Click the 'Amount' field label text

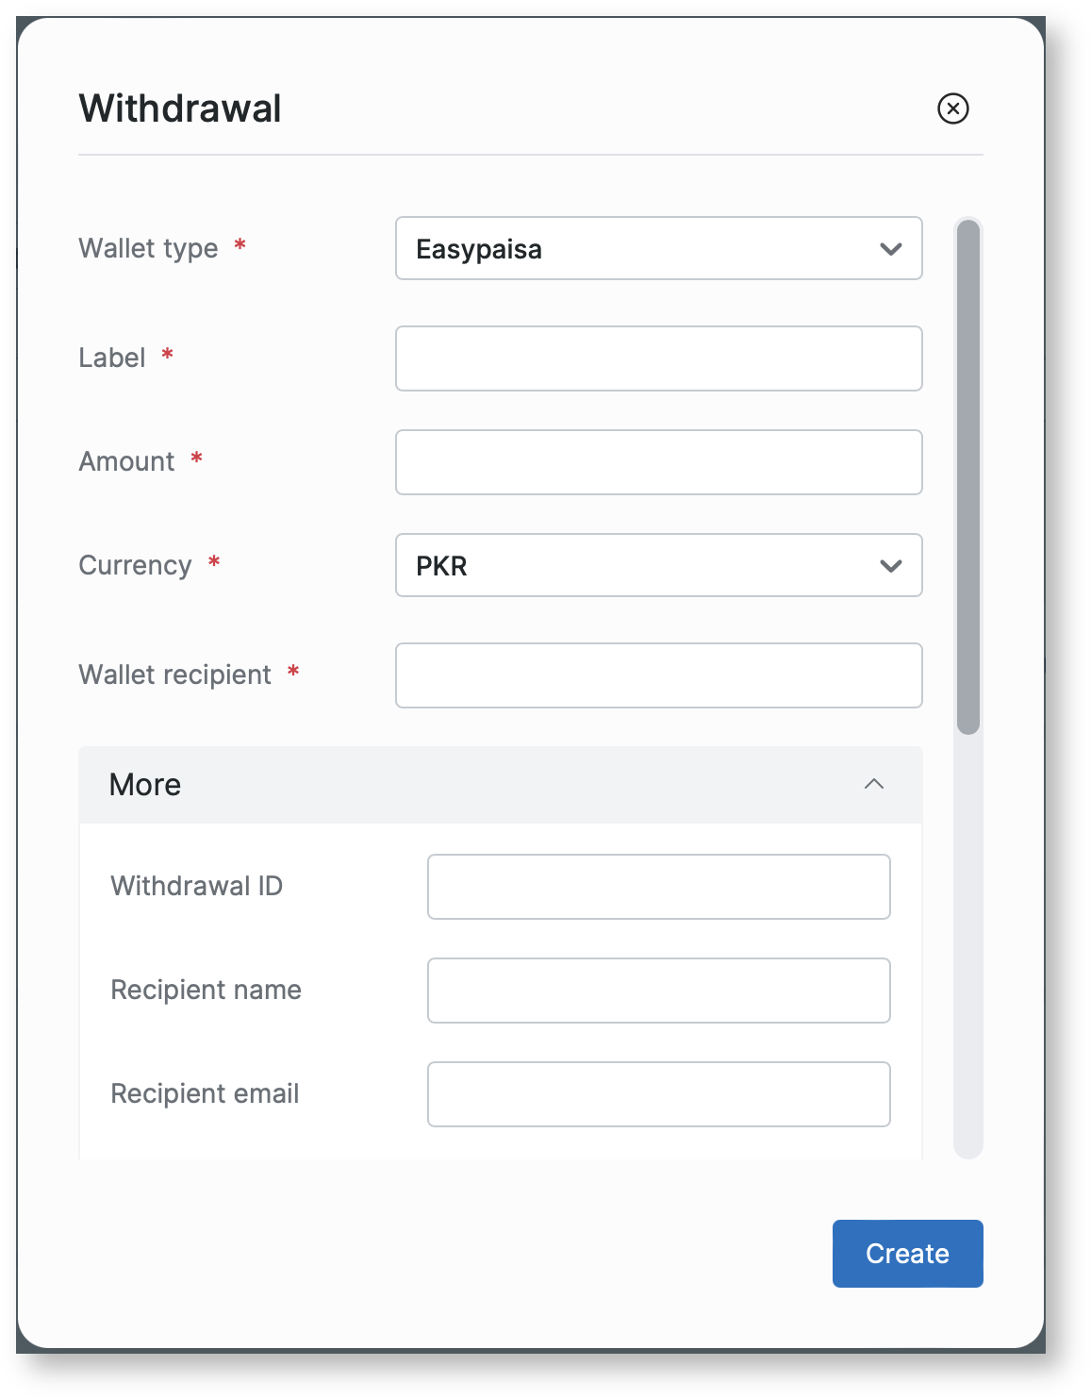(126, 461)
